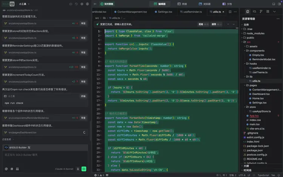Click the split editor icon

tap(230, 12)
